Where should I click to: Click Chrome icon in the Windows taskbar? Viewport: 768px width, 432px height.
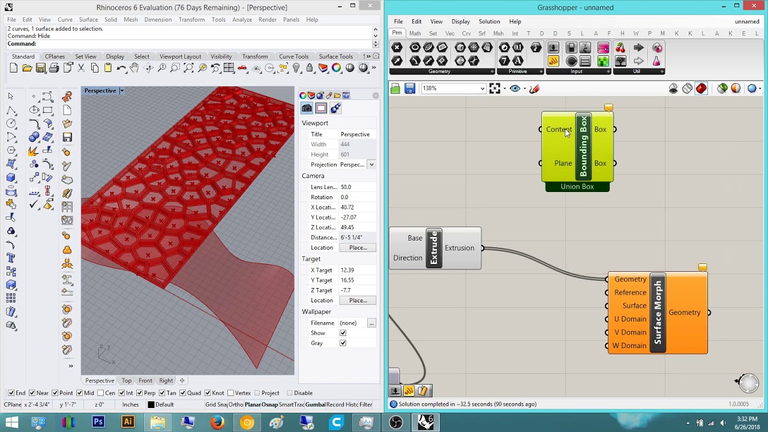(247, 422)
